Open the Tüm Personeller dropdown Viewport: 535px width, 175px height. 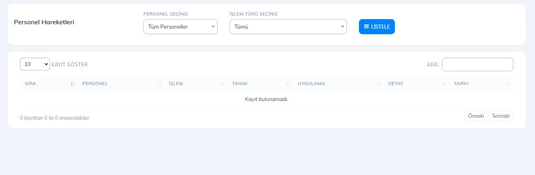click(x=180, y=27)
